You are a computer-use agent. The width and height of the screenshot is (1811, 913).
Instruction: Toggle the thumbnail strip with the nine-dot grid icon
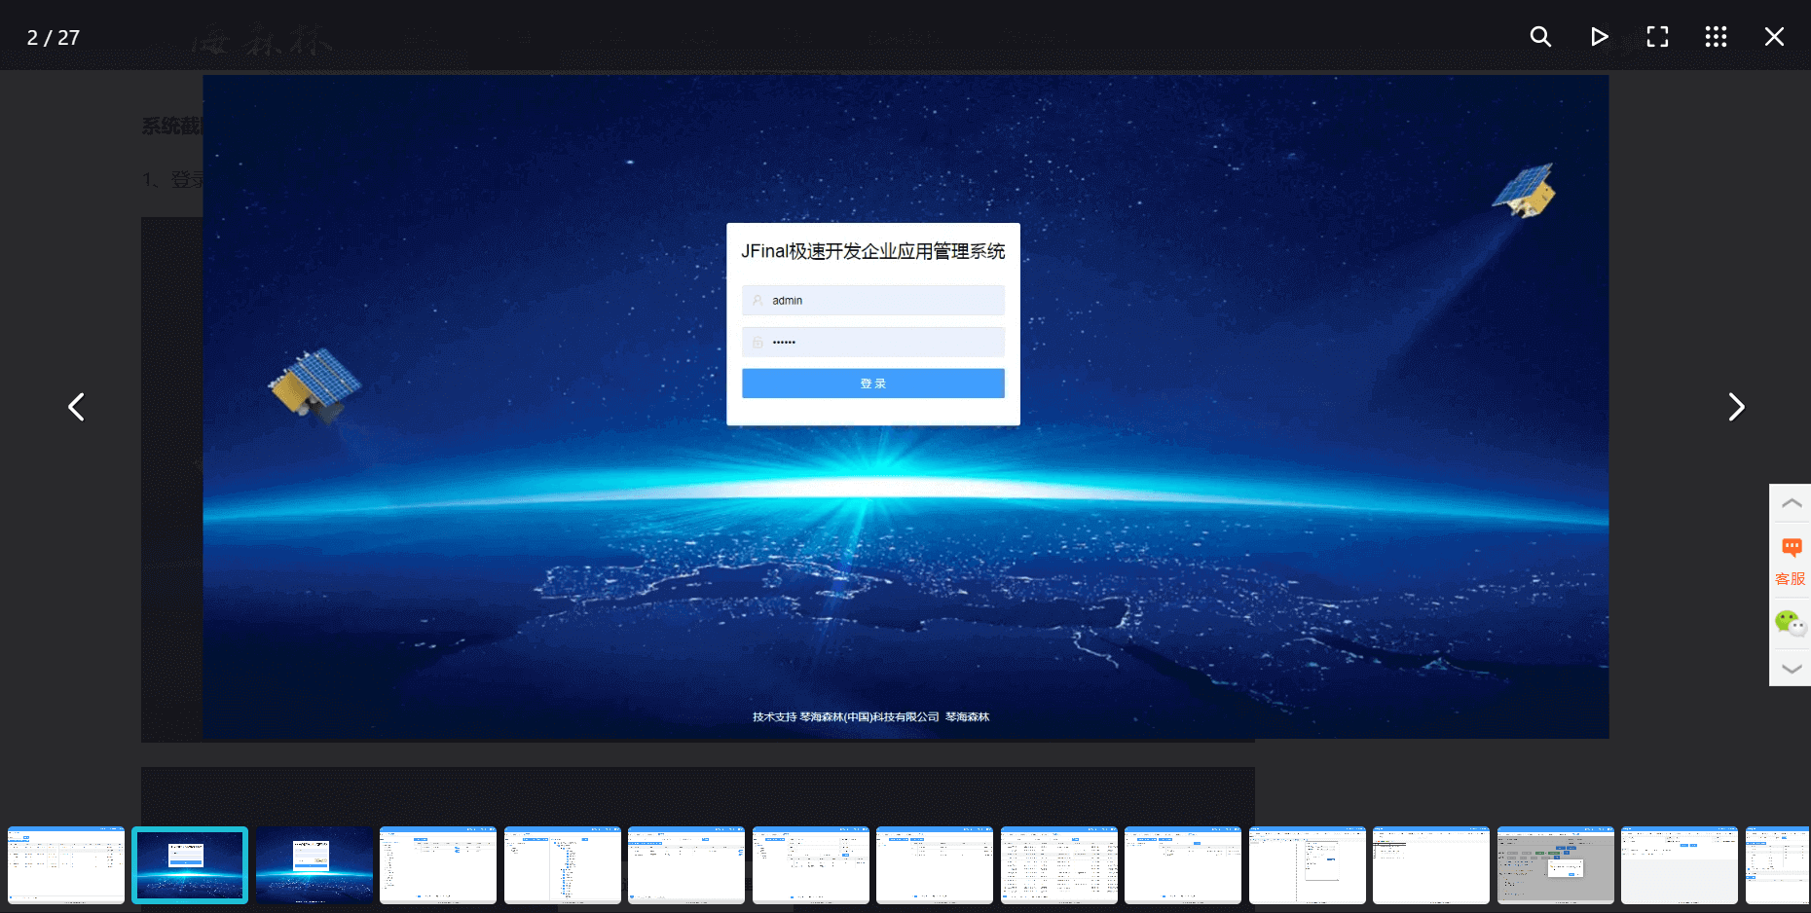(1716, 37)
